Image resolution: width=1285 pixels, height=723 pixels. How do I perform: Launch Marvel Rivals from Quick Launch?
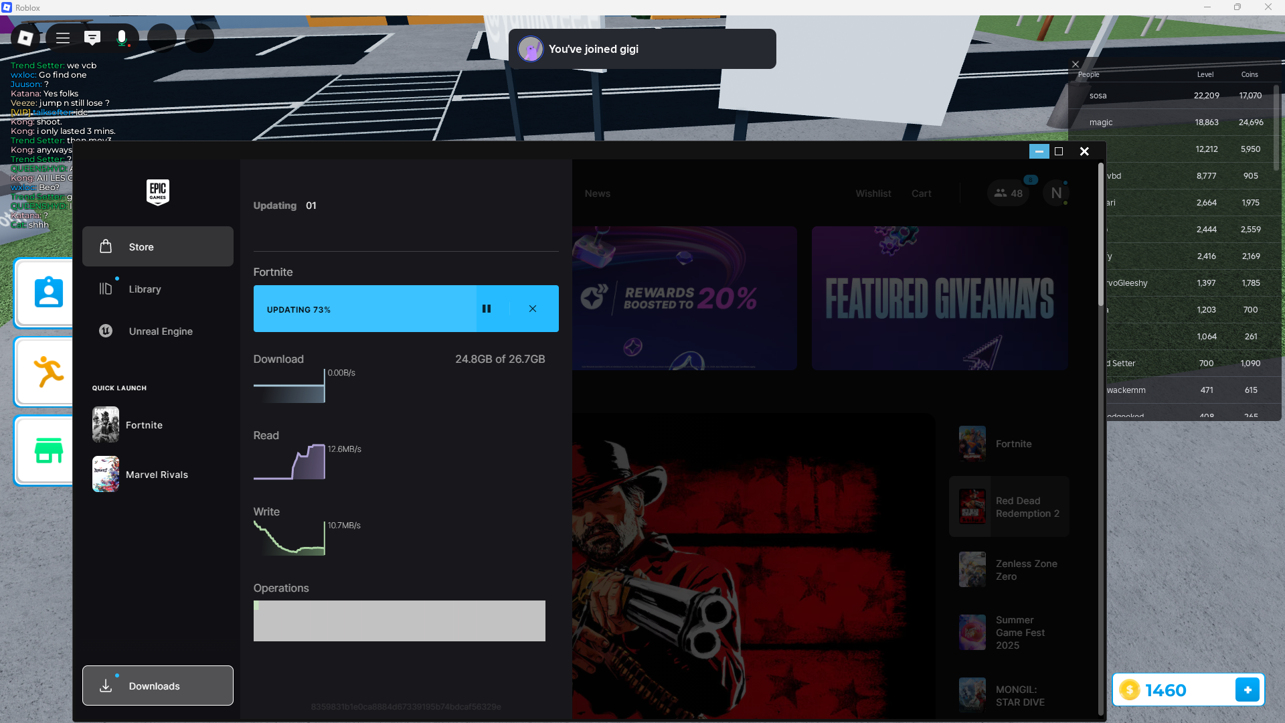158,474
